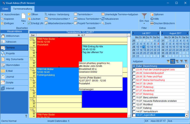Open Hilfe question mark icon

pyautogui.click(x=152, y=19)
